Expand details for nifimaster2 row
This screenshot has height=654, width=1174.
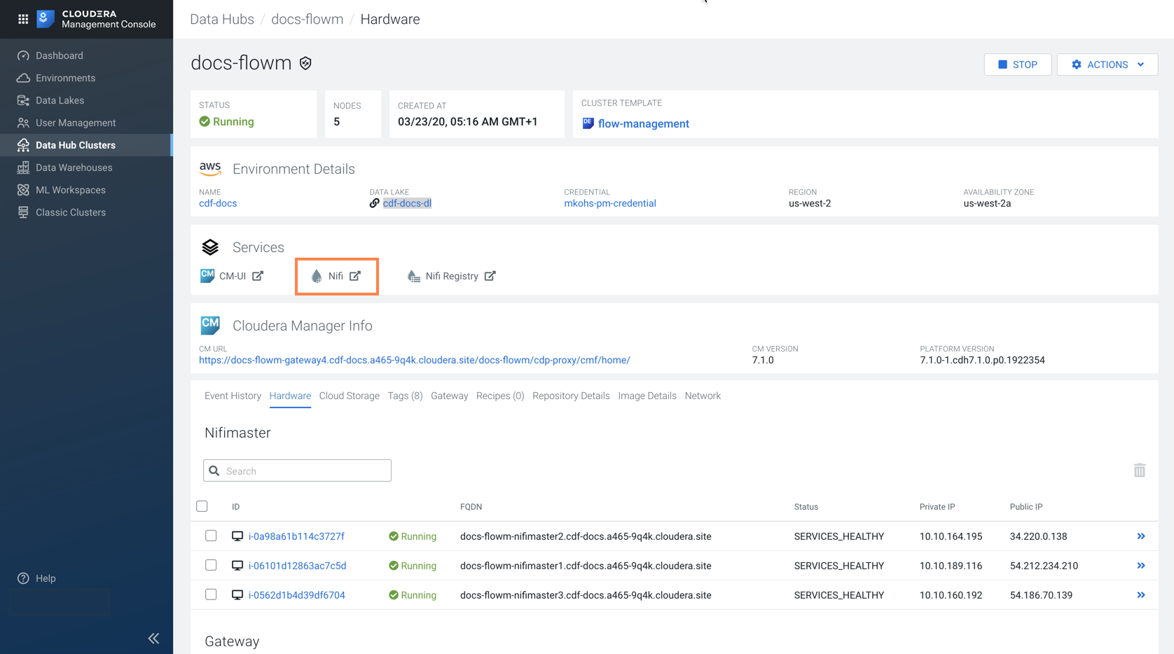[1140, 536]
